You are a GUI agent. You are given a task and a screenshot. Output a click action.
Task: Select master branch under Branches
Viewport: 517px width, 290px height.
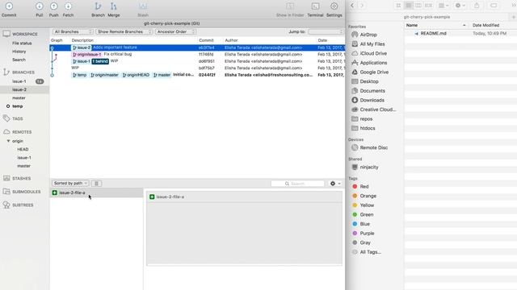point(19,98)
